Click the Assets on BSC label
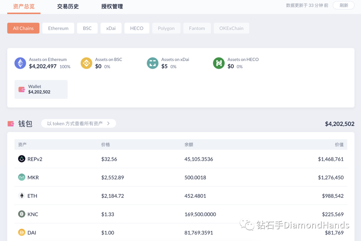361x241 pixels. point(109,59)
